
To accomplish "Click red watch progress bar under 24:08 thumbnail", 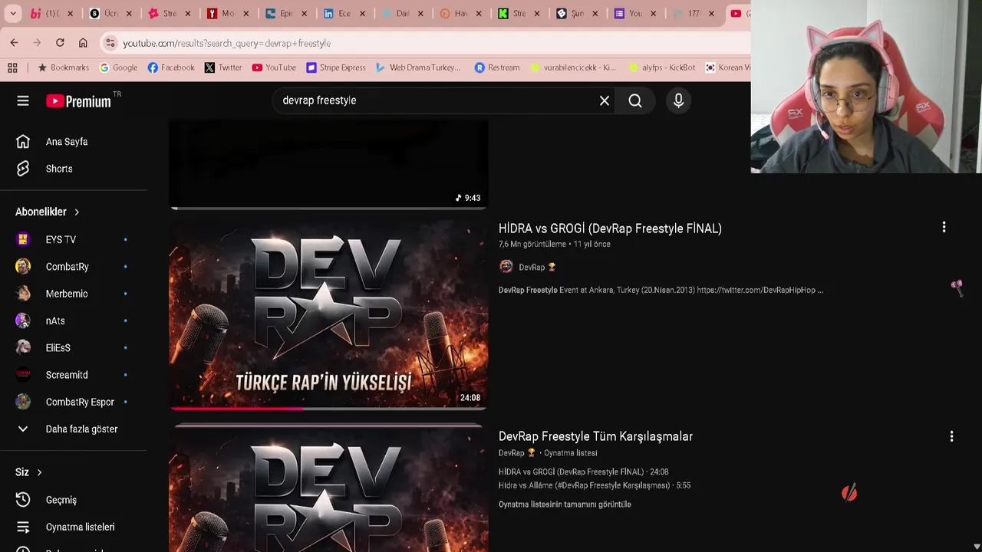I will pyautogui.click(x=236, y=409).
